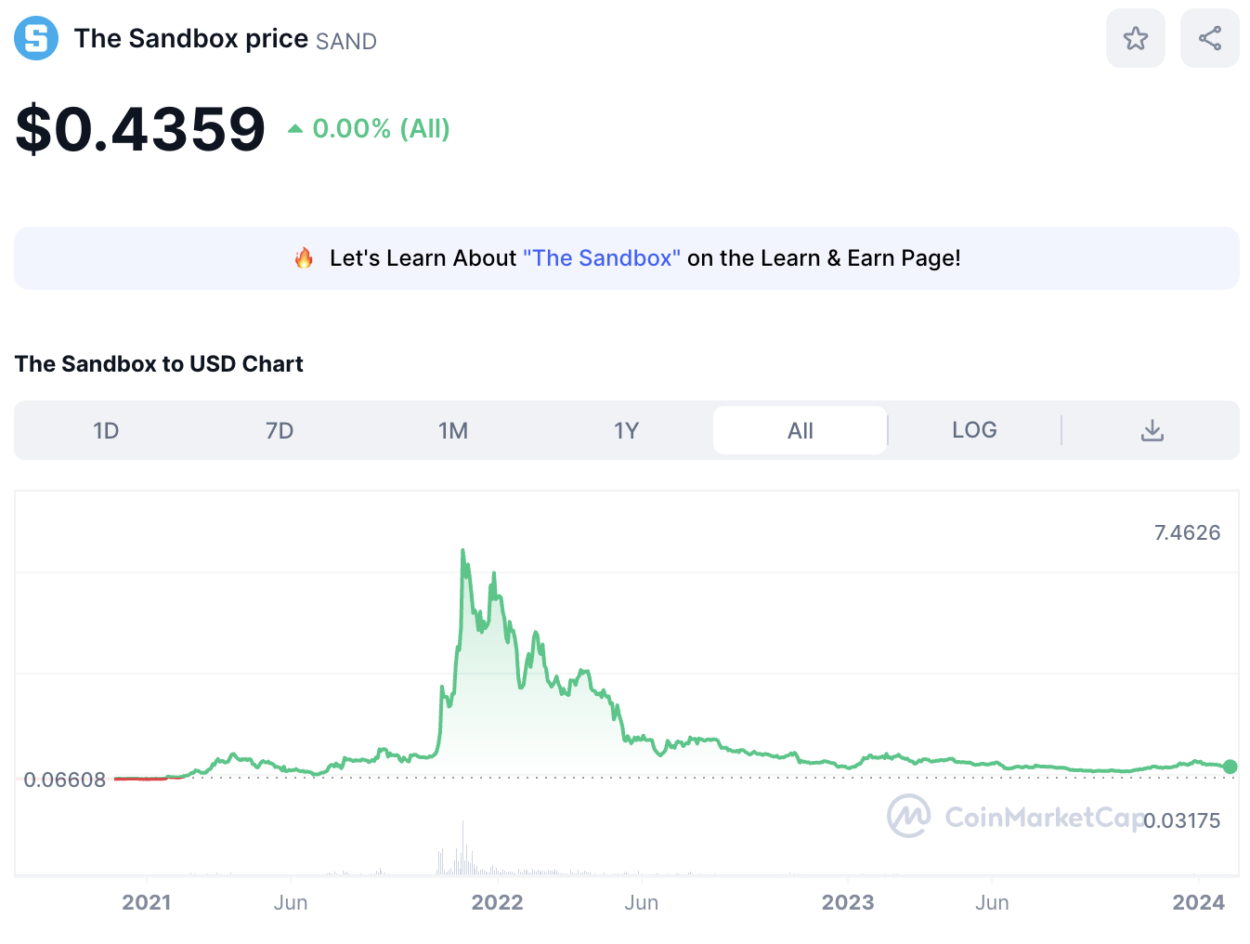Select the 7D time range
The width and height of the screenshot is (1250, 944).
click(280, 430)
